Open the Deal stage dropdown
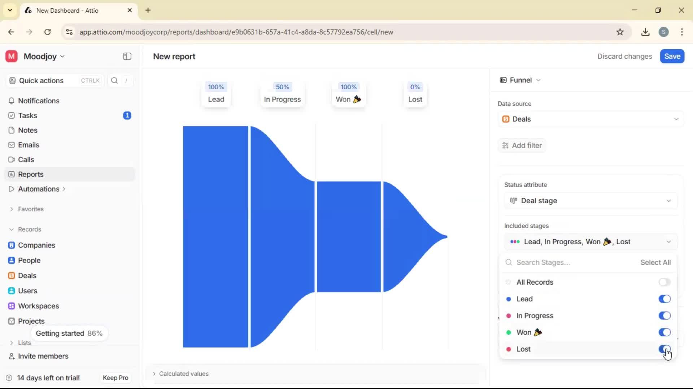This screenshot has height=389, width=693. [590, 201]
